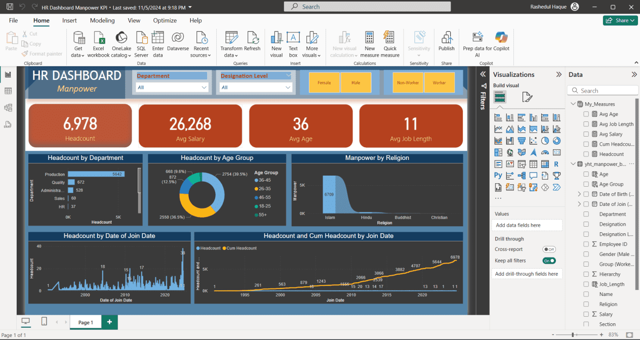The height and width of the screenshot is (340, 640).
Task: Filter dashboard by Worker button
Action: pos(439,82)
